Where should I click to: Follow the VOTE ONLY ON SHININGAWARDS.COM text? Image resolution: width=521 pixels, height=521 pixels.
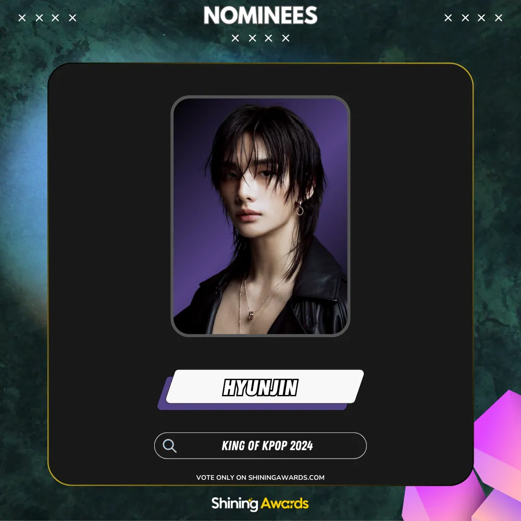260,477
